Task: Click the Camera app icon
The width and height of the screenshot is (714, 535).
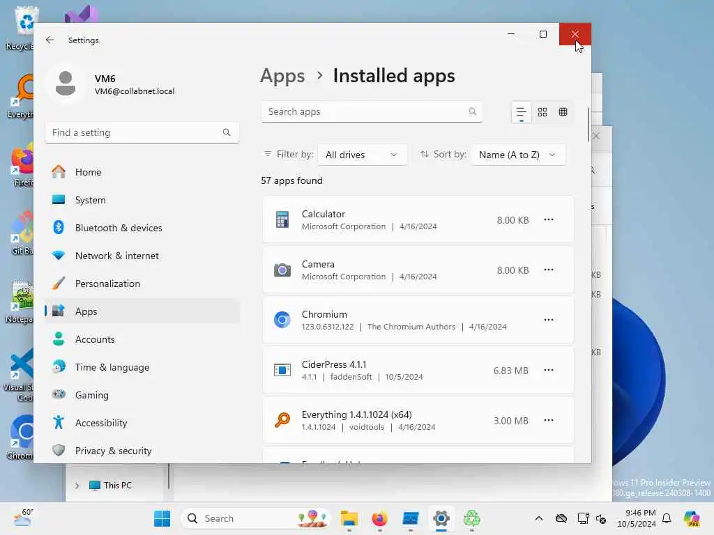Action: coord(282,270)
